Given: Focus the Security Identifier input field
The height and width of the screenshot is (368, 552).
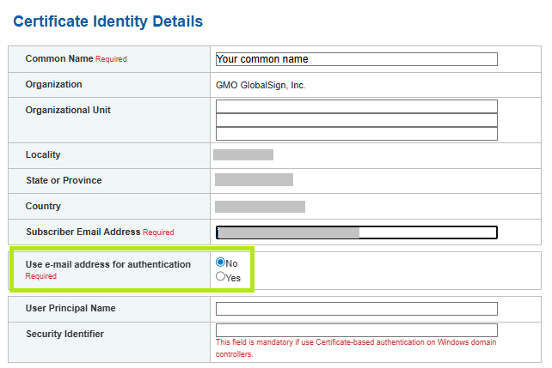Looking at the screenshot, I should pyautogui.click(x=356, y=330).
